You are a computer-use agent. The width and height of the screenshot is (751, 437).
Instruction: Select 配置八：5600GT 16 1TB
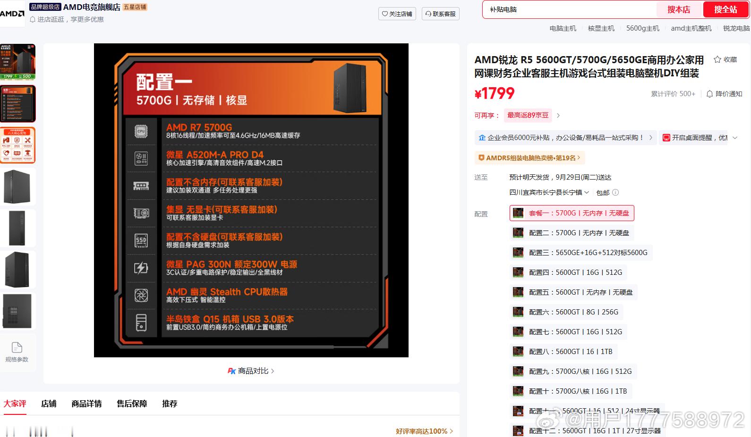(563, 352)
